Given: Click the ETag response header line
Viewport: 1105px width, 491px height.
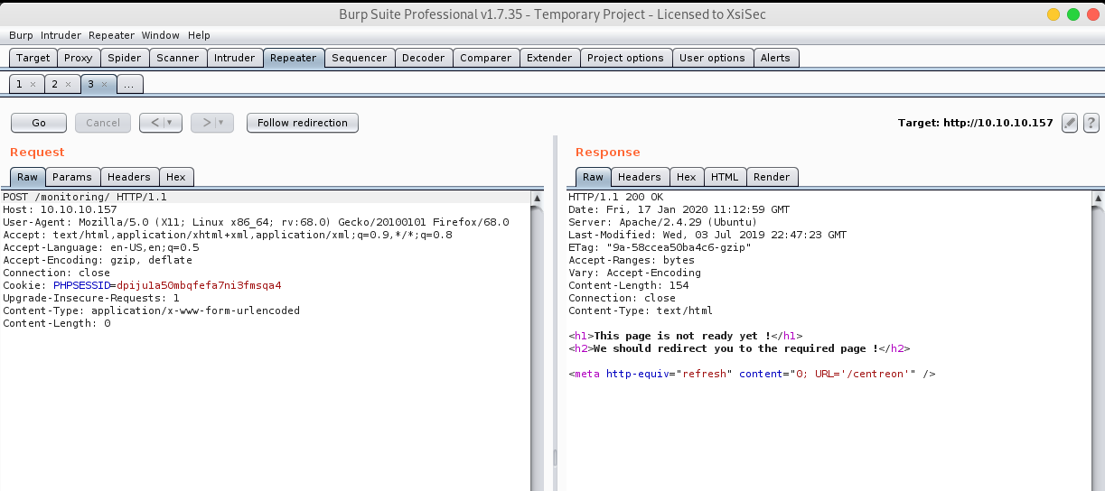Looking at the screenshot, I should [660, 247].
